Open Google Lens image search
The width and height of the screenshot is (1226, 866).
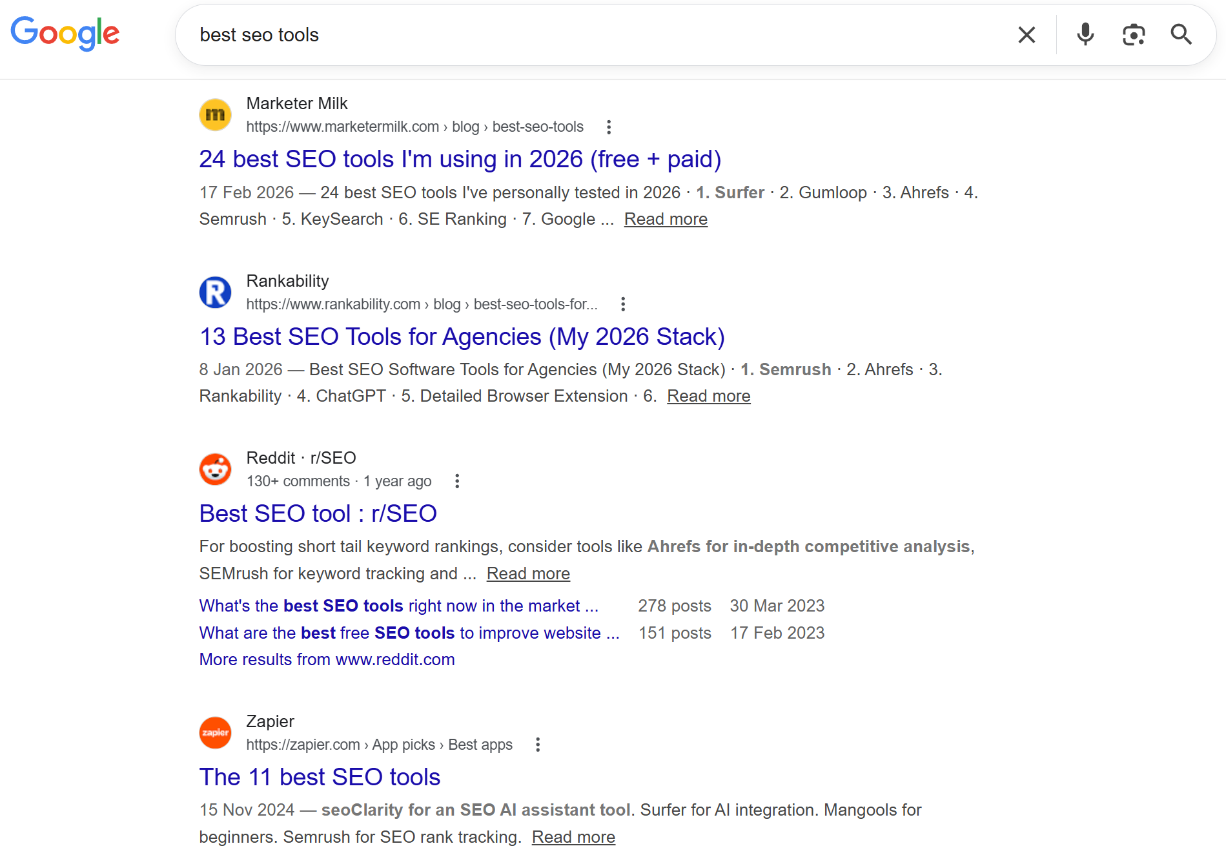click(1134, 35)
